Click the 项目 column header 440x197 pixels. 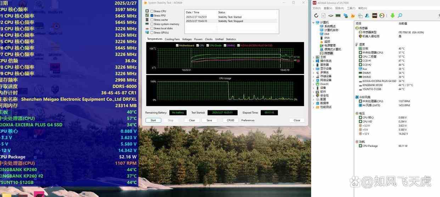pos(358,23)
